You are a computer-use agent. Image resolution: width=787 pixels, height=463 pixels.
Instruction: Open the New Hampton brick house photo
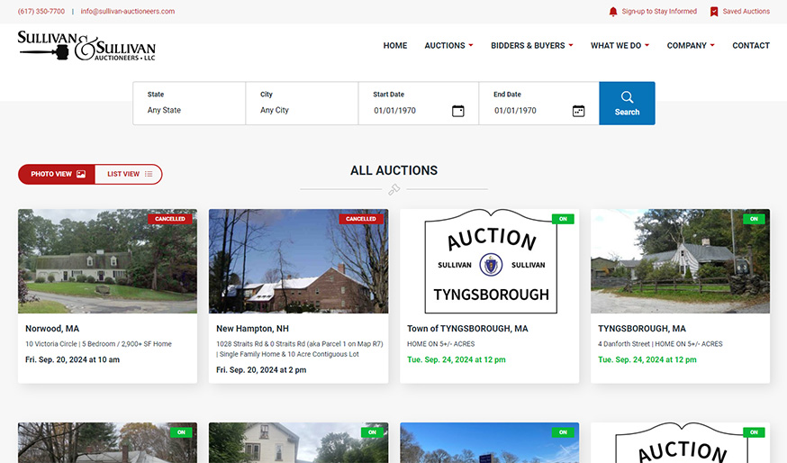[299, 261]
